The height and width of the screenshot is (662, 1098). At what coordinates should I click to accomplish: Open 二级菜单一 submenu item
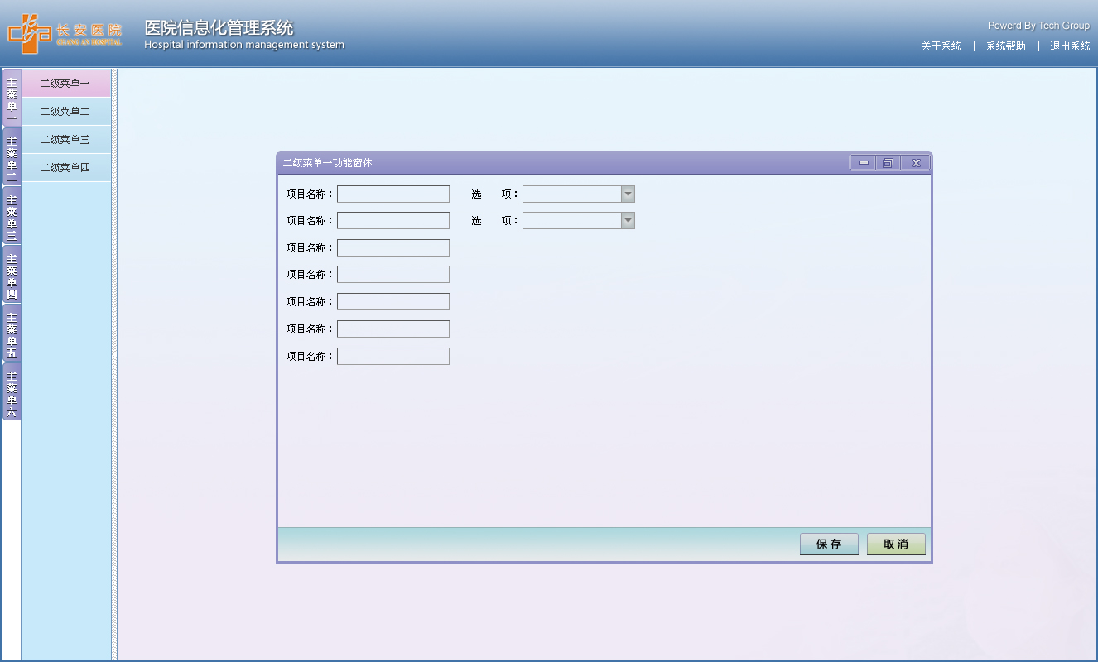click(65, 84)
